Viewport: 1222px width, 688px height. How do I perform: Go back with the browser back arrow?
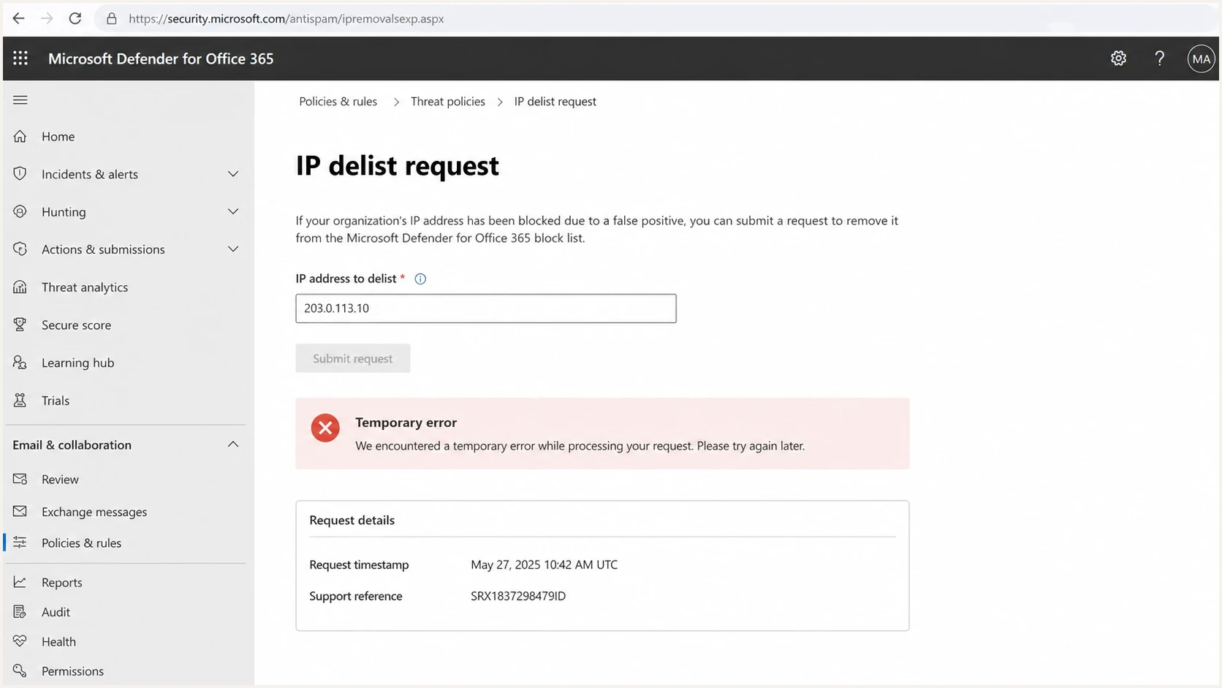[x=18, y=18]
